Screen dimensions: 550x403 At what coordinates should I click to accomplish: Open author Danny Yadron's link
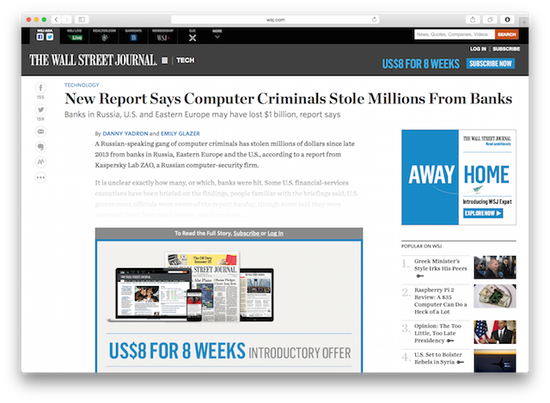pos(125,134)
